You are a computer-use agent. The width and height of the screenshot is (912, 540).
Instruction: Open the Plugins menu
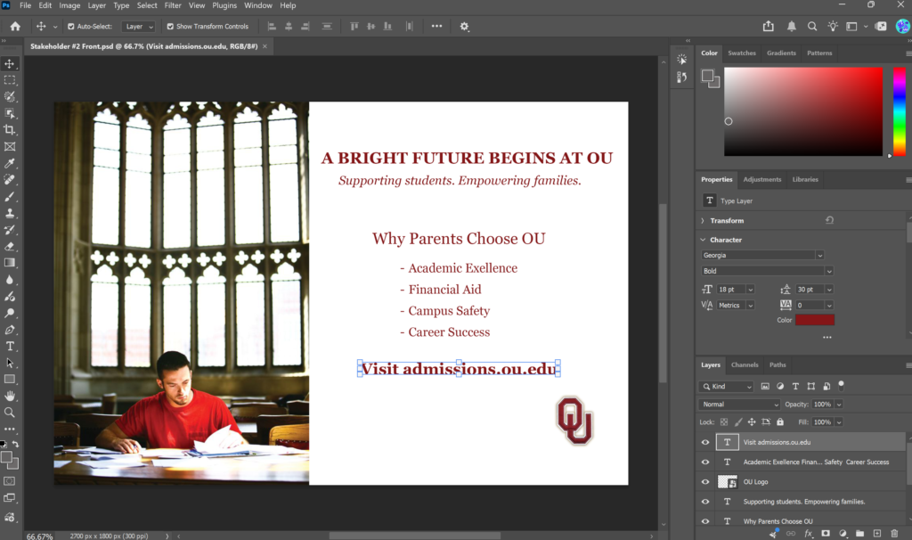click(224, 5)
